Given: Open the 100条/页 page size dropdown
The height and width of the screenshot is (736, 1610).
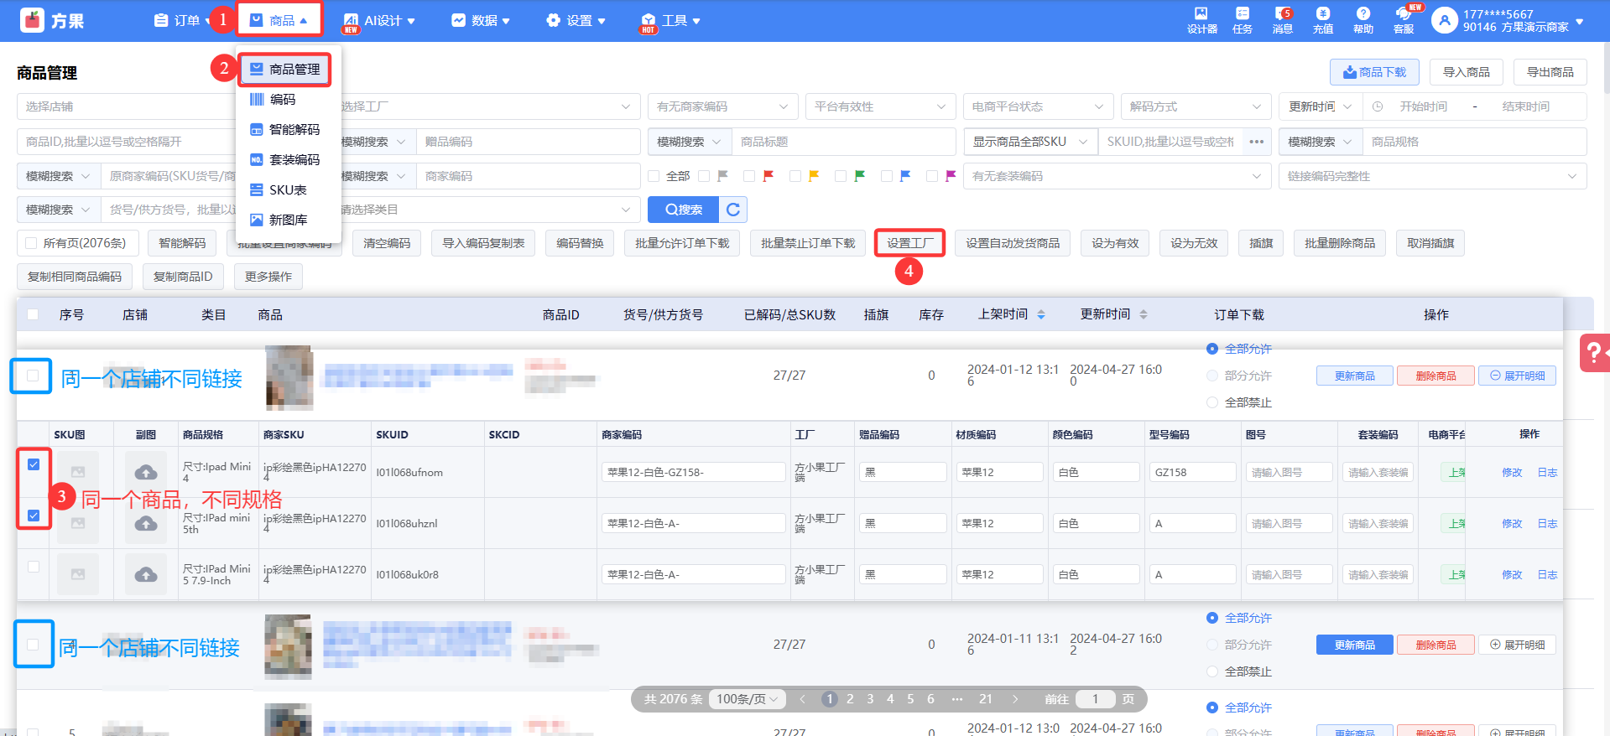Looking at the screenshot, I should tap(746, 699).
